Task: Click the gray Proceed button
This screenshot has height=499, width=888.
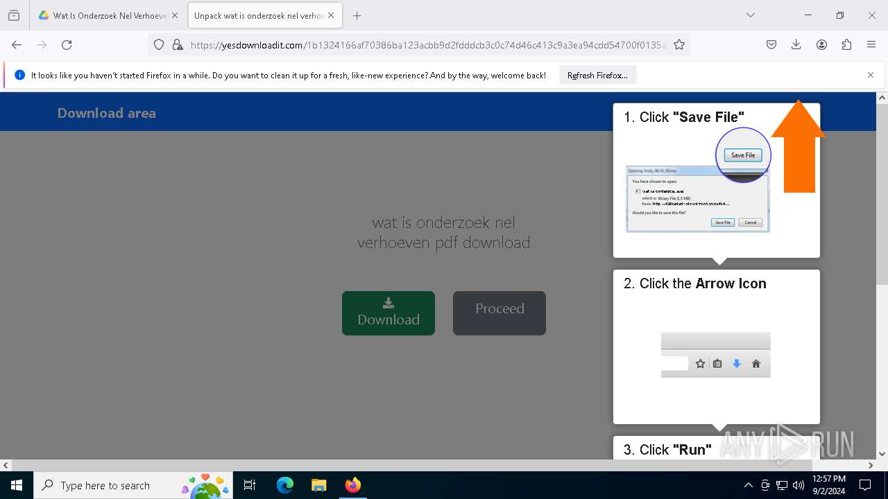Action: (x=499, y=313)
